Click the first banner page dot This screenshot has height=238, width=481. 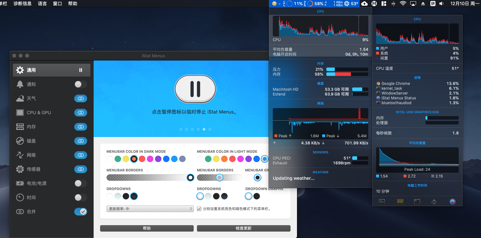click(180, 129)
